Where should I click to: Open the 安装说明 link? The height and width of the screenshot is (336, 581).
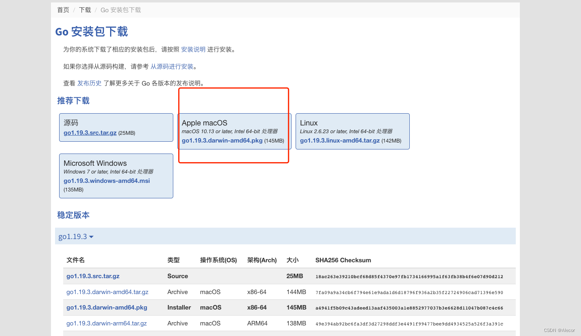pos(193,49)
